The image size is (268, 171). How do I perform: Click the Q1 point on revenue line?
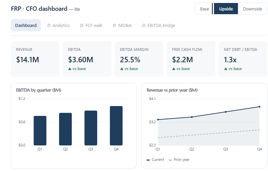click(x=158, y=120)
